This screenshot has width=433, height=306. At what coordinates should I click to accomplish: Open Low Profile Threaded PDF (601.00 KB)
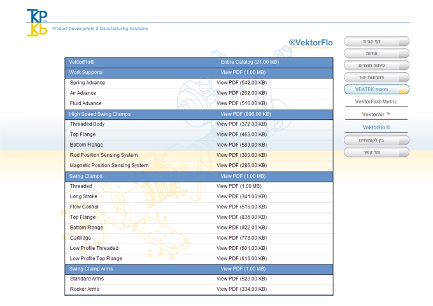tap(241, 248)
